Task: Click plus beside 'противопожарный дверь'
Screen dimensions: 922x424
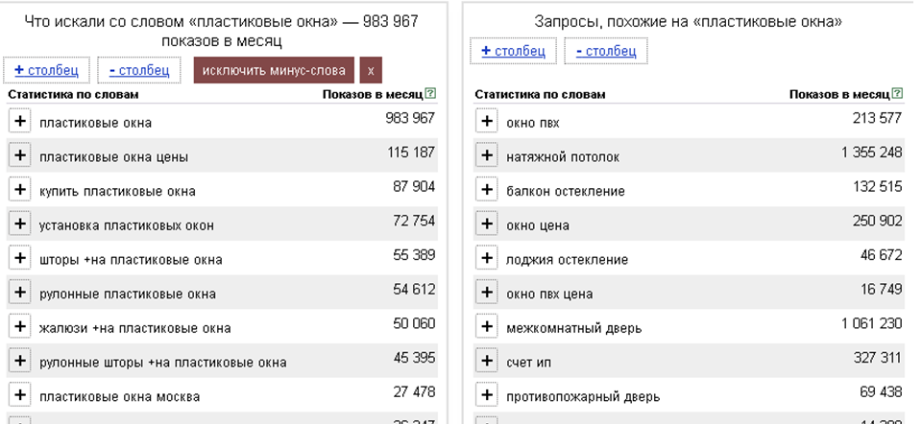Action: (486, 394)
